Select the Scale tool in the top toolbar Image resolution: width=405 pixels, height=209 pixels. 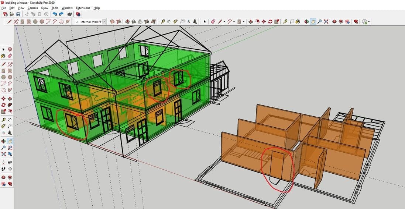[x=277, y=22]
